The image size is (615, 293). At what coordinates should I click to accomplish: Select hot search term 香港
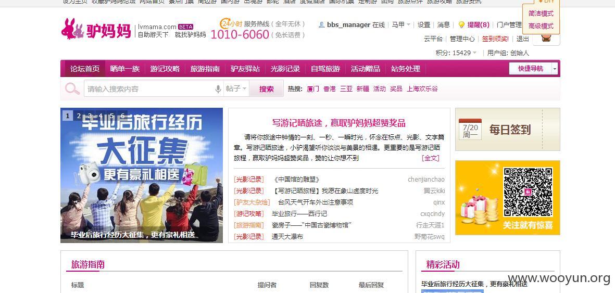[x=330, y=88]
